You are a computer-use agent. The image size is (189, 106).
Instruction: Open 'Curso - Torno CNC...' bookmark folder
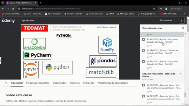pyautogui.click(x=33, y=14)
